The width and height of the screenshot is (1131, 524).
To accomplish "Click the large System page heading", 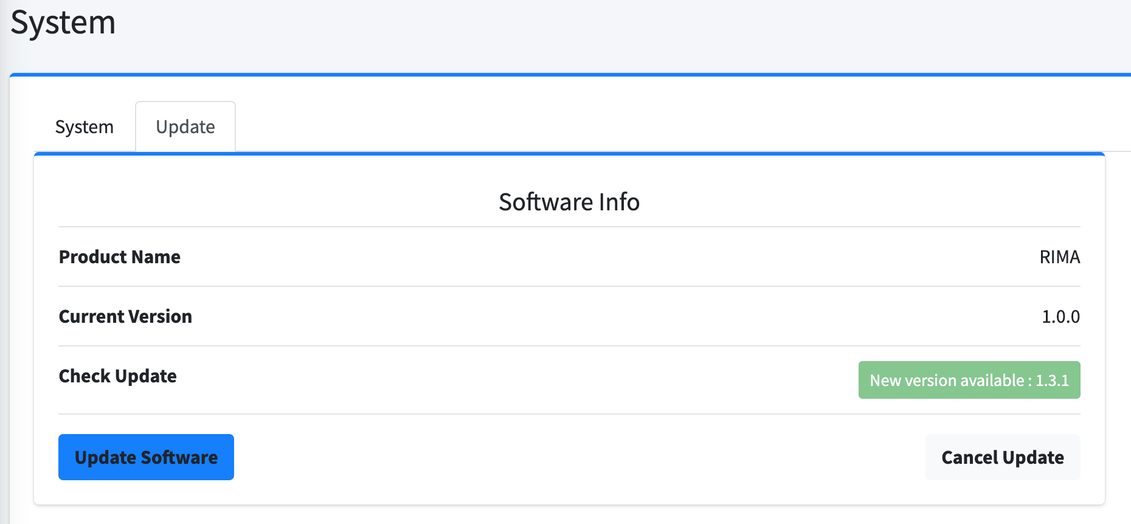I will pyautogui.click(x=63, y=23).
